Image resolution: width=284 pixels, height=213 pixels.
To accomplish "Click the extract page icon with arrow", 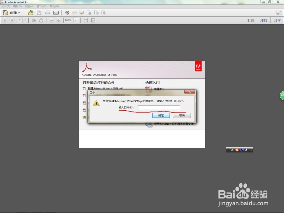I will [x=104, y=13].
